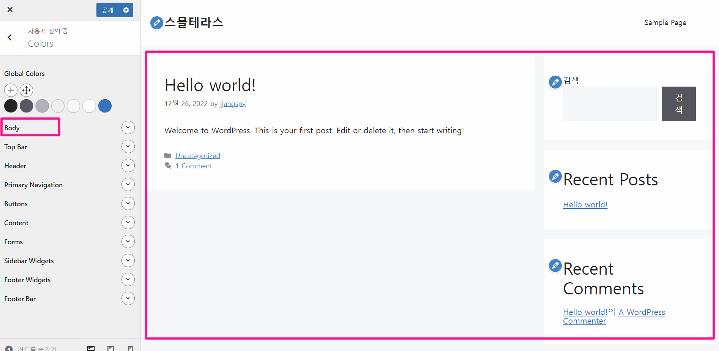Open publish settings gear icon

click(126, 10)
